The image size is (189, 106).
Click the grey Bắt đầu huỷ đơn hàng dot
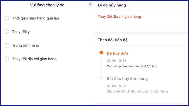click(x=101, y=77)
